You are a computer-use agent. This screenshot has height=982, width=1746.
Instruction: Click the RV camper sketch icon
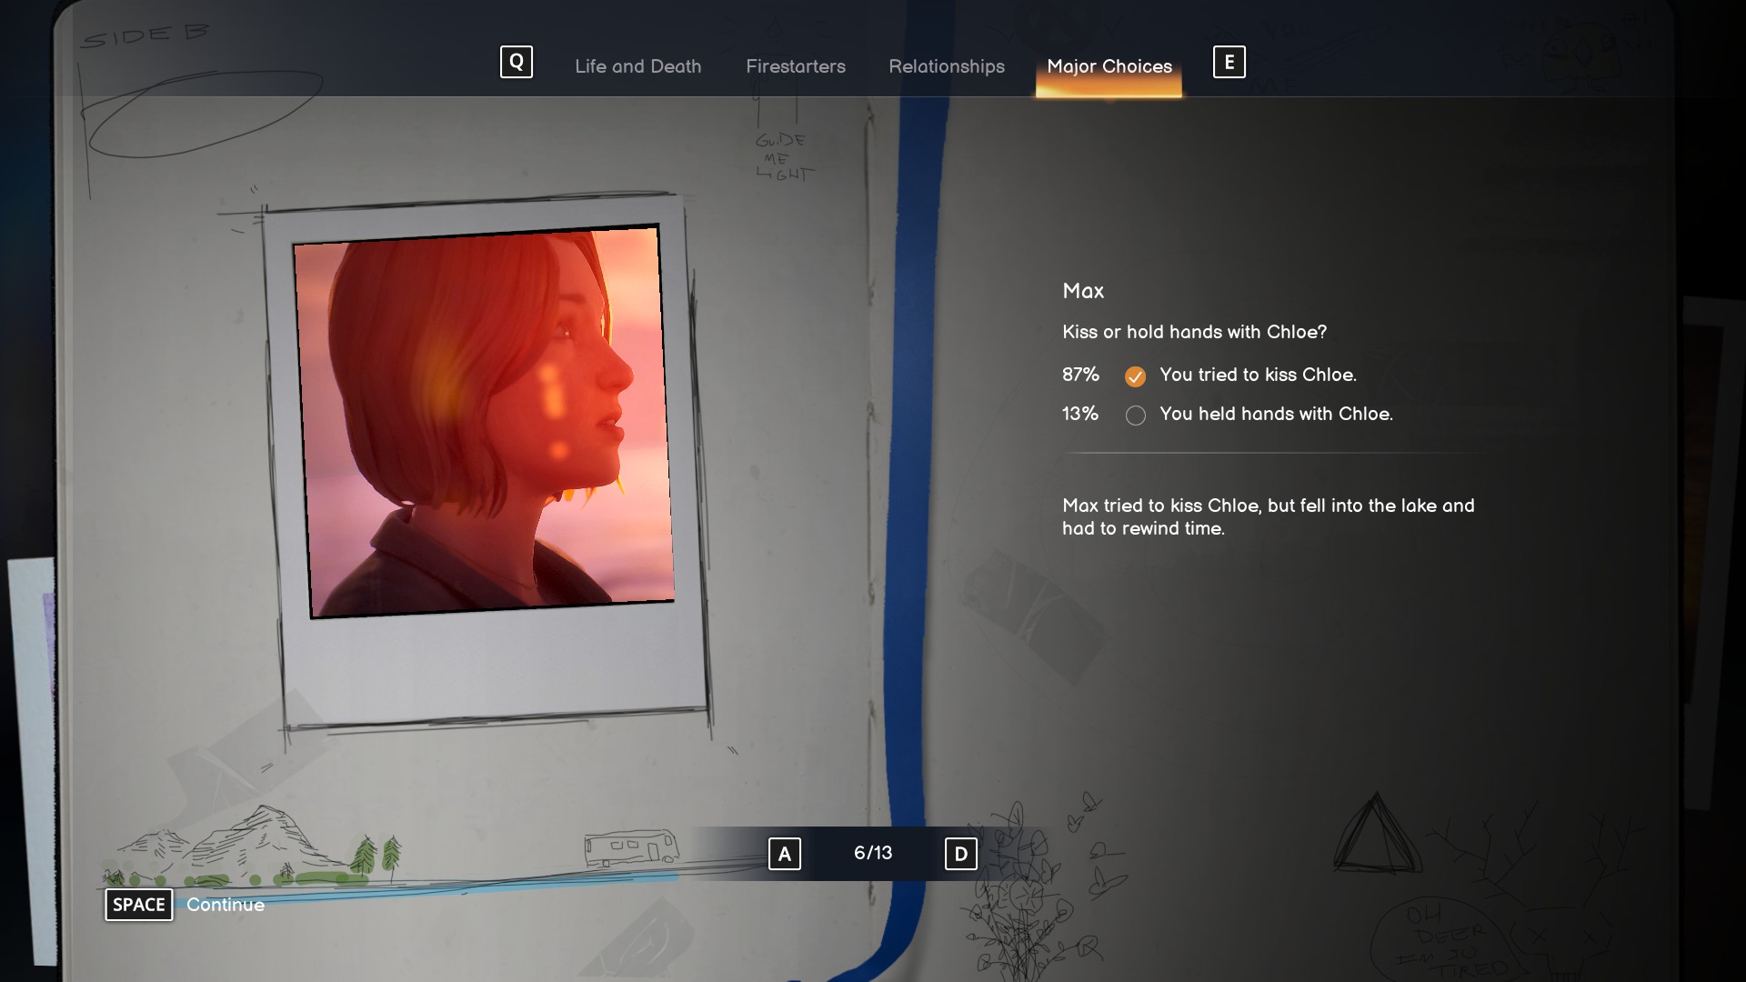(631, 847)
